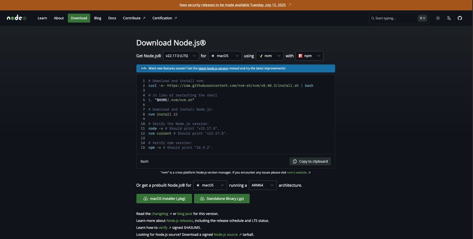Screen dimensions: 473x239
Task: Open the prebuilt macOS platform dropdown
Action: [210, 185]
